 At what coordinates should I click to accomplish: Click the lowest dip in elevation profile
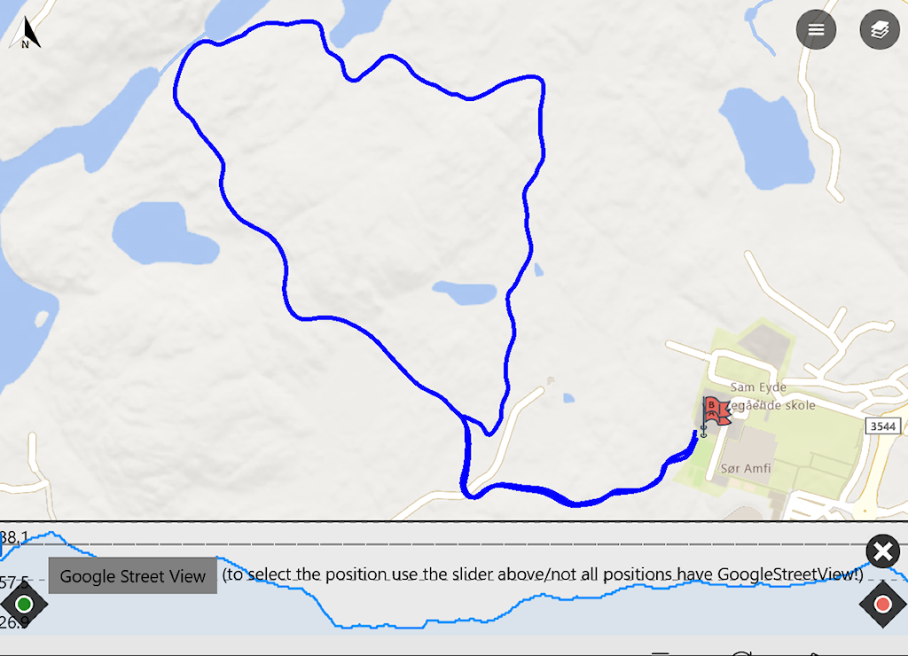point(382,626)
